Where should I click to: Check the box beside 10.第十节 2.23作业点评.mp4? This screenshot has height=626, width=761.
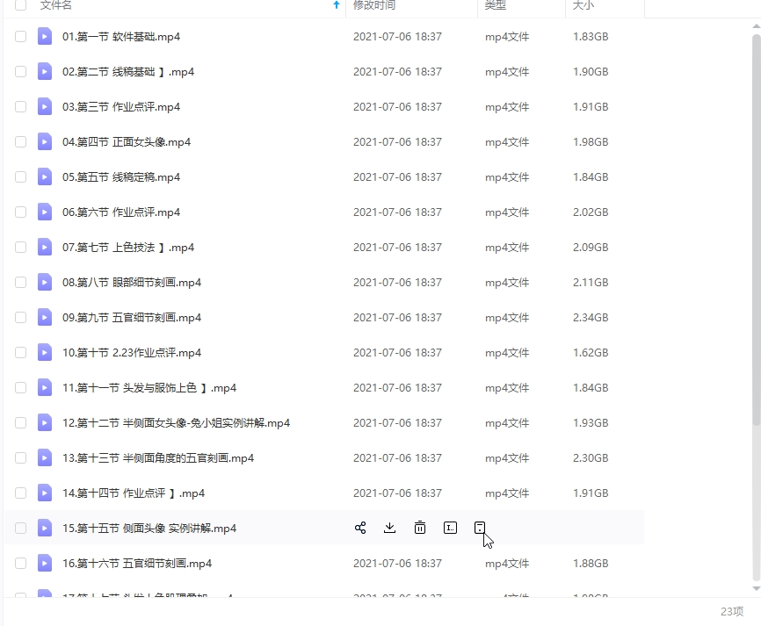[20, 353]
